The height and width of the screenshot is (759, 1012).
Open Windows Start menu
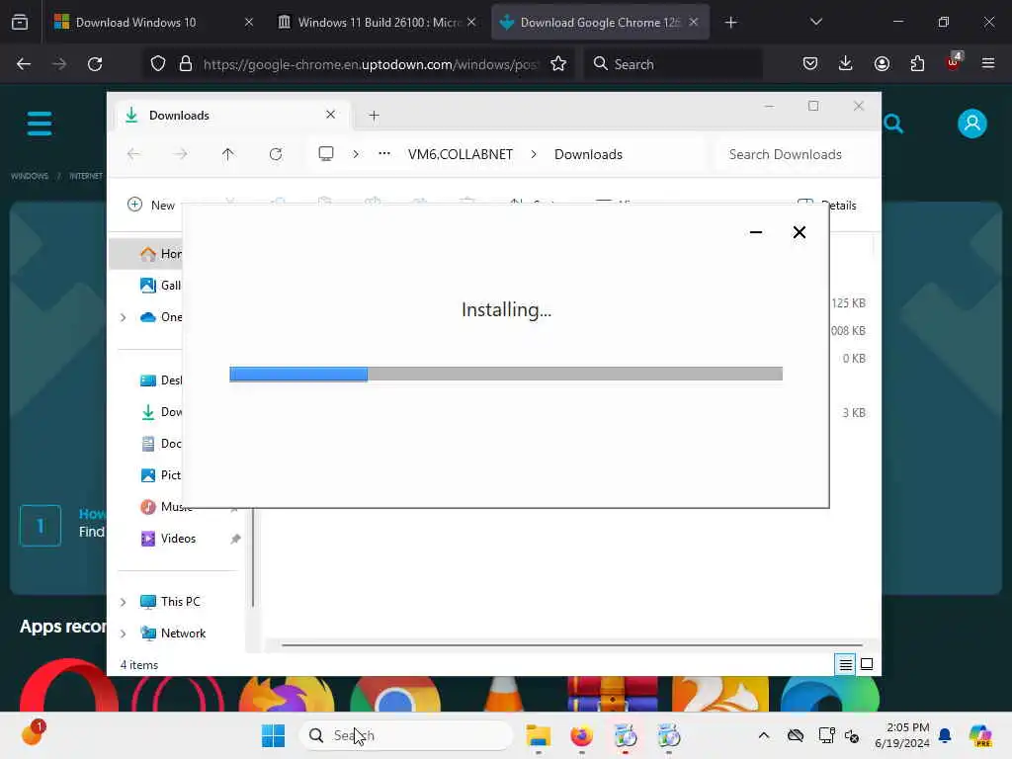tap(273, 735)
